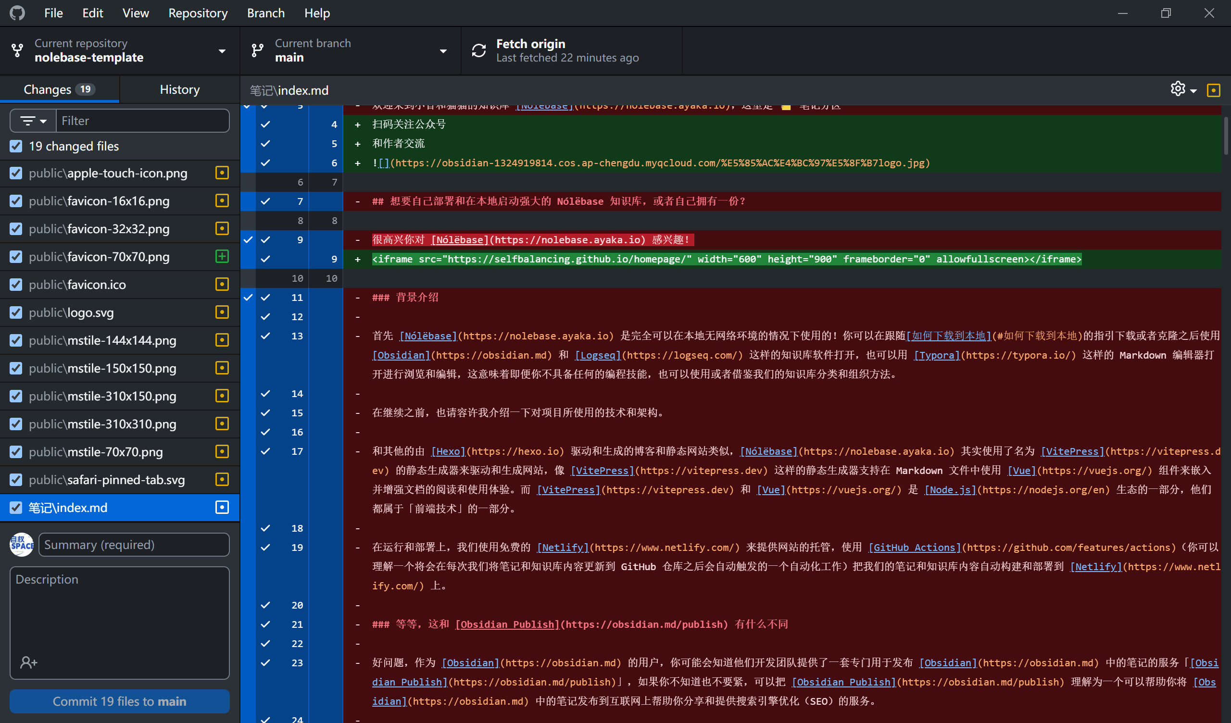Uncheck public\safari-pinned-tab.svg file
This screenshot has width=1231, height=723.
tap(16, 479)
